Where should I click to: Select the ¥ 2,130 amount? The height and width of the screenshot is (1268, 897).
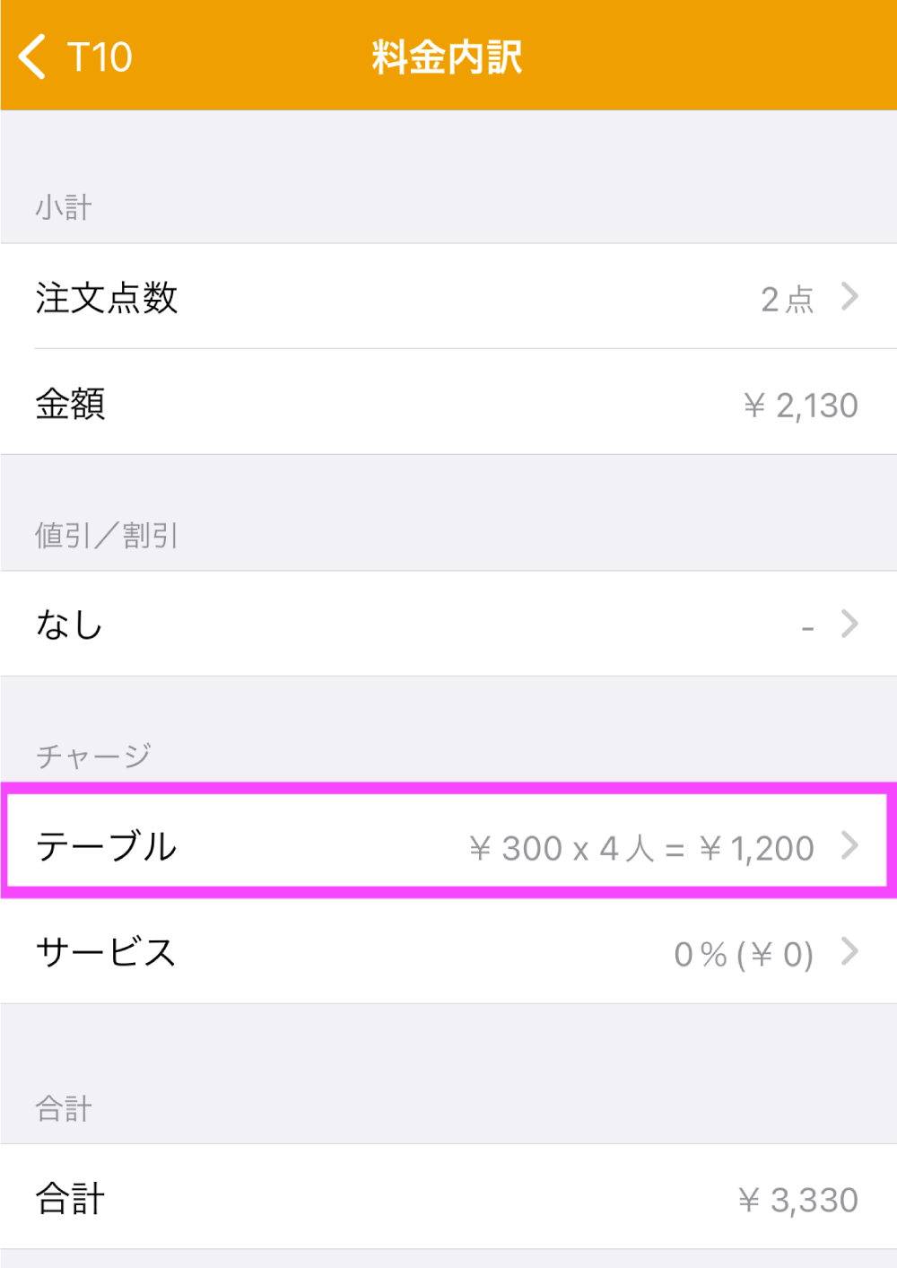click(800, 406)
